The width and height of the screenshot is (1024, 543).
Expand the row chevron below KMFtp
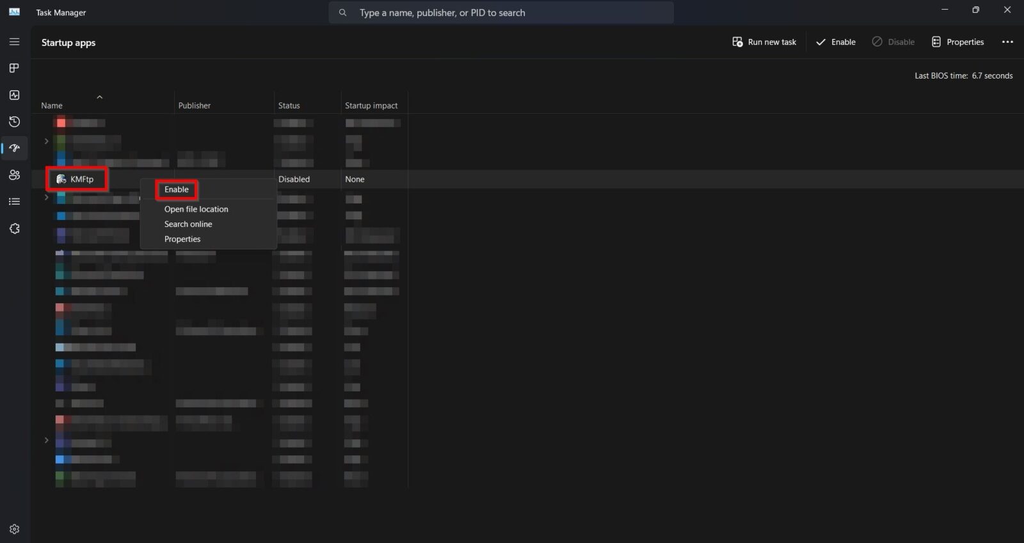46,198
